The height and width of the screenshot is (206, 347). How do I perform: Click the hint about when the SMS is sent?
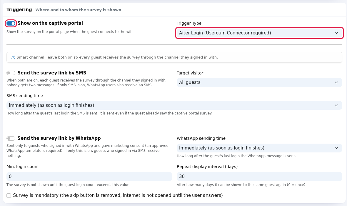point(109,113)
